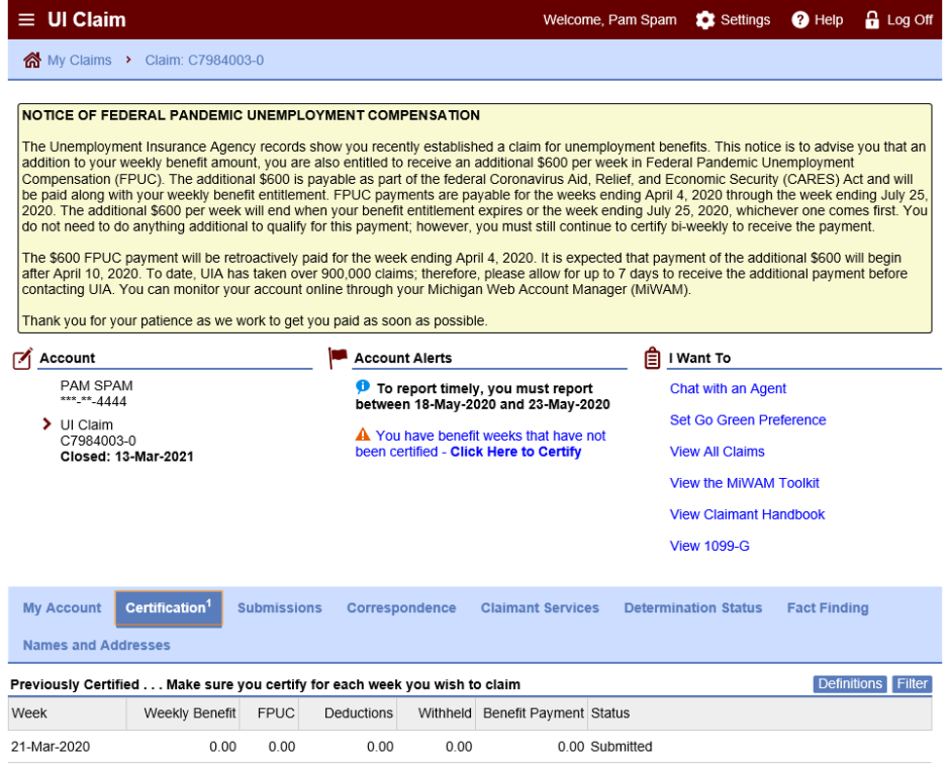949x768 pixels.
Task: Open the hamburger menu icon
Action: point(26,20)
